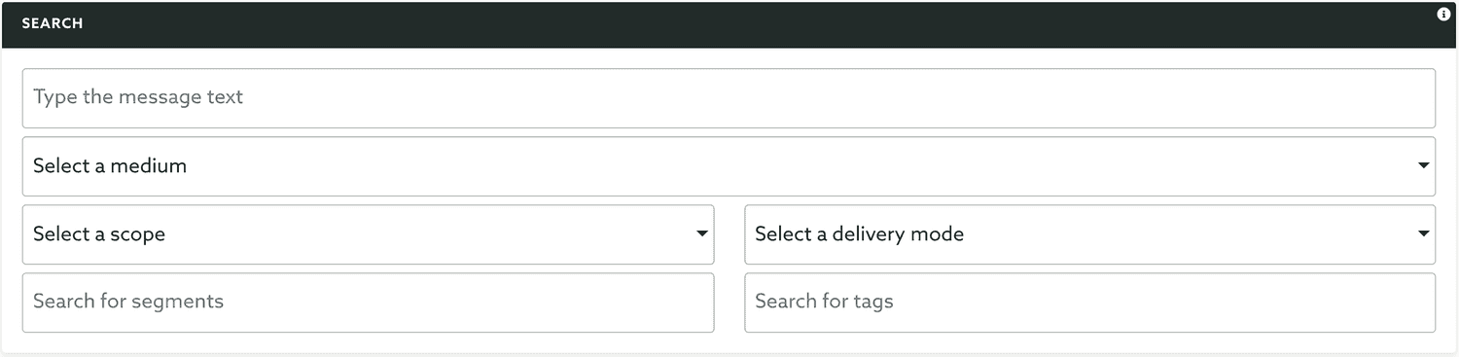The width and height of the screenshot is (1459, 357).
Task: Place cursor in the message text search box
Action: [729, 98]
